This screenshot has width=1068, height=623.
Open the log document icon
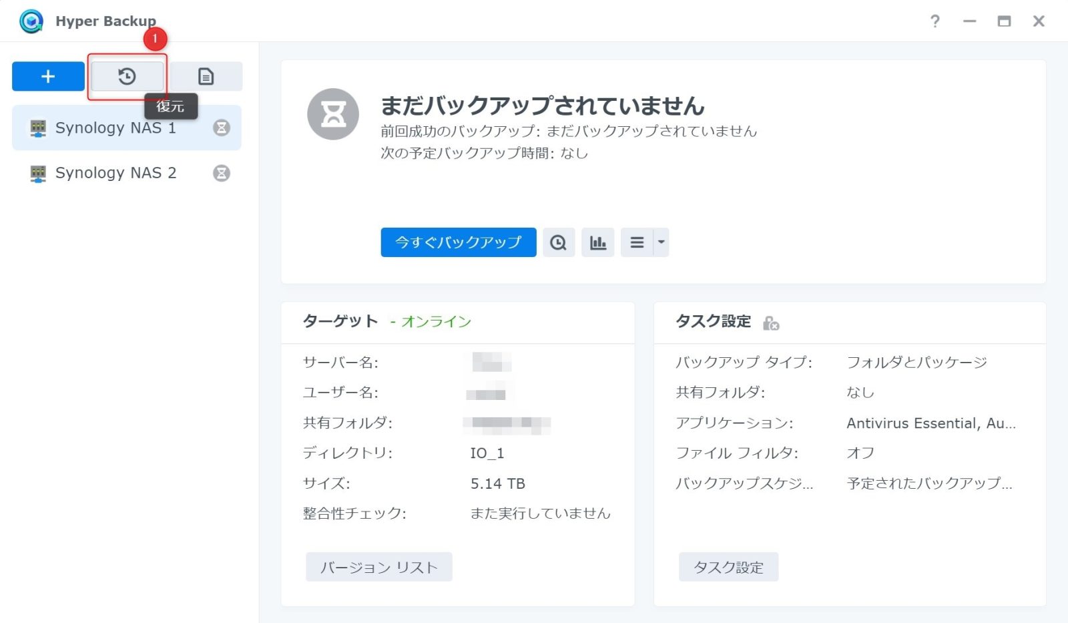coord(206,76)
